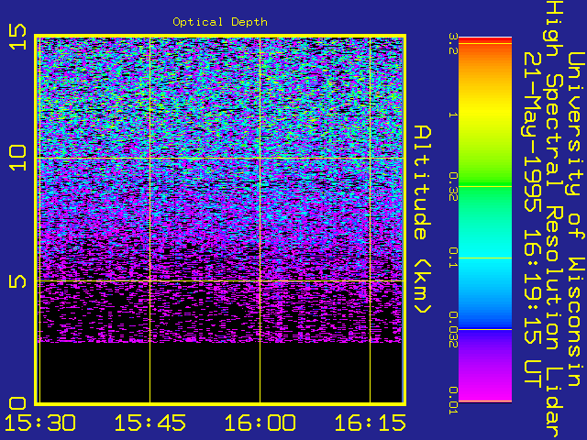
Task: Click the 3.2 colorbar scale label
Action: click(453, 44)
